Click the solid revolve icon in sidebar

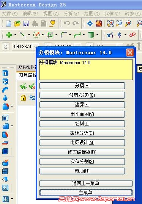[5, 82]
